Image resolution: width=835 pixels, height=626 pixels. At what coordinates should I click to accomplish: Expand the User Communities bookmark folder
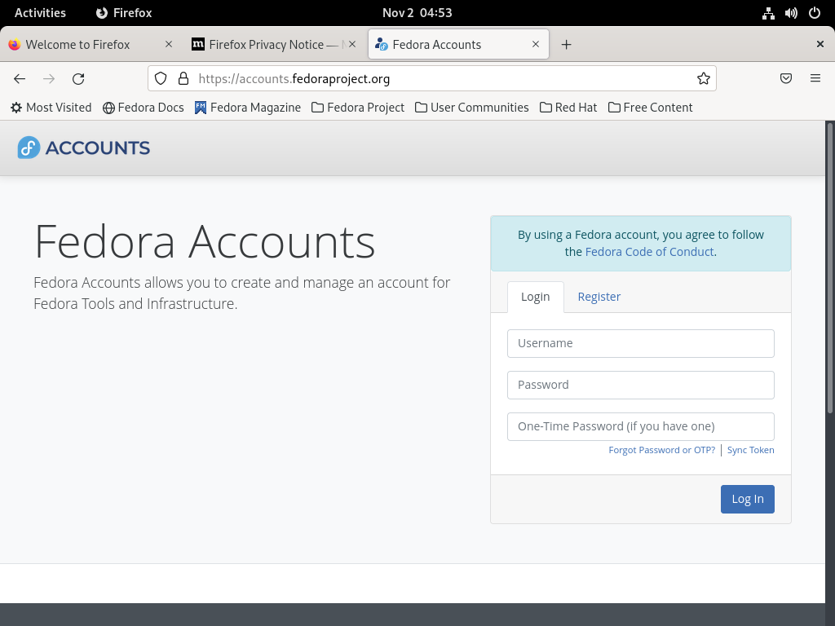pos(472,108)
